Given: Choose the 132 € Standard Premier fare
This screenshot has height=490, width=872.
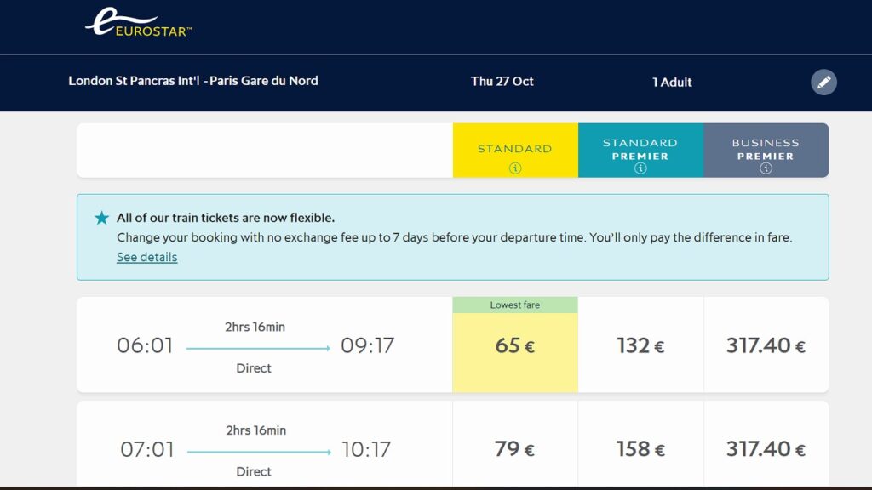Looking at the screenshot, I should [x=640, y=345].
